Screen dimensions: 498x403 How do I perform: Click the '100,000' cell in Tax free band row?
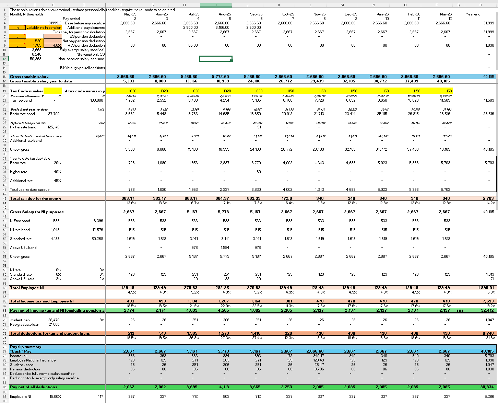click(96, 100)
